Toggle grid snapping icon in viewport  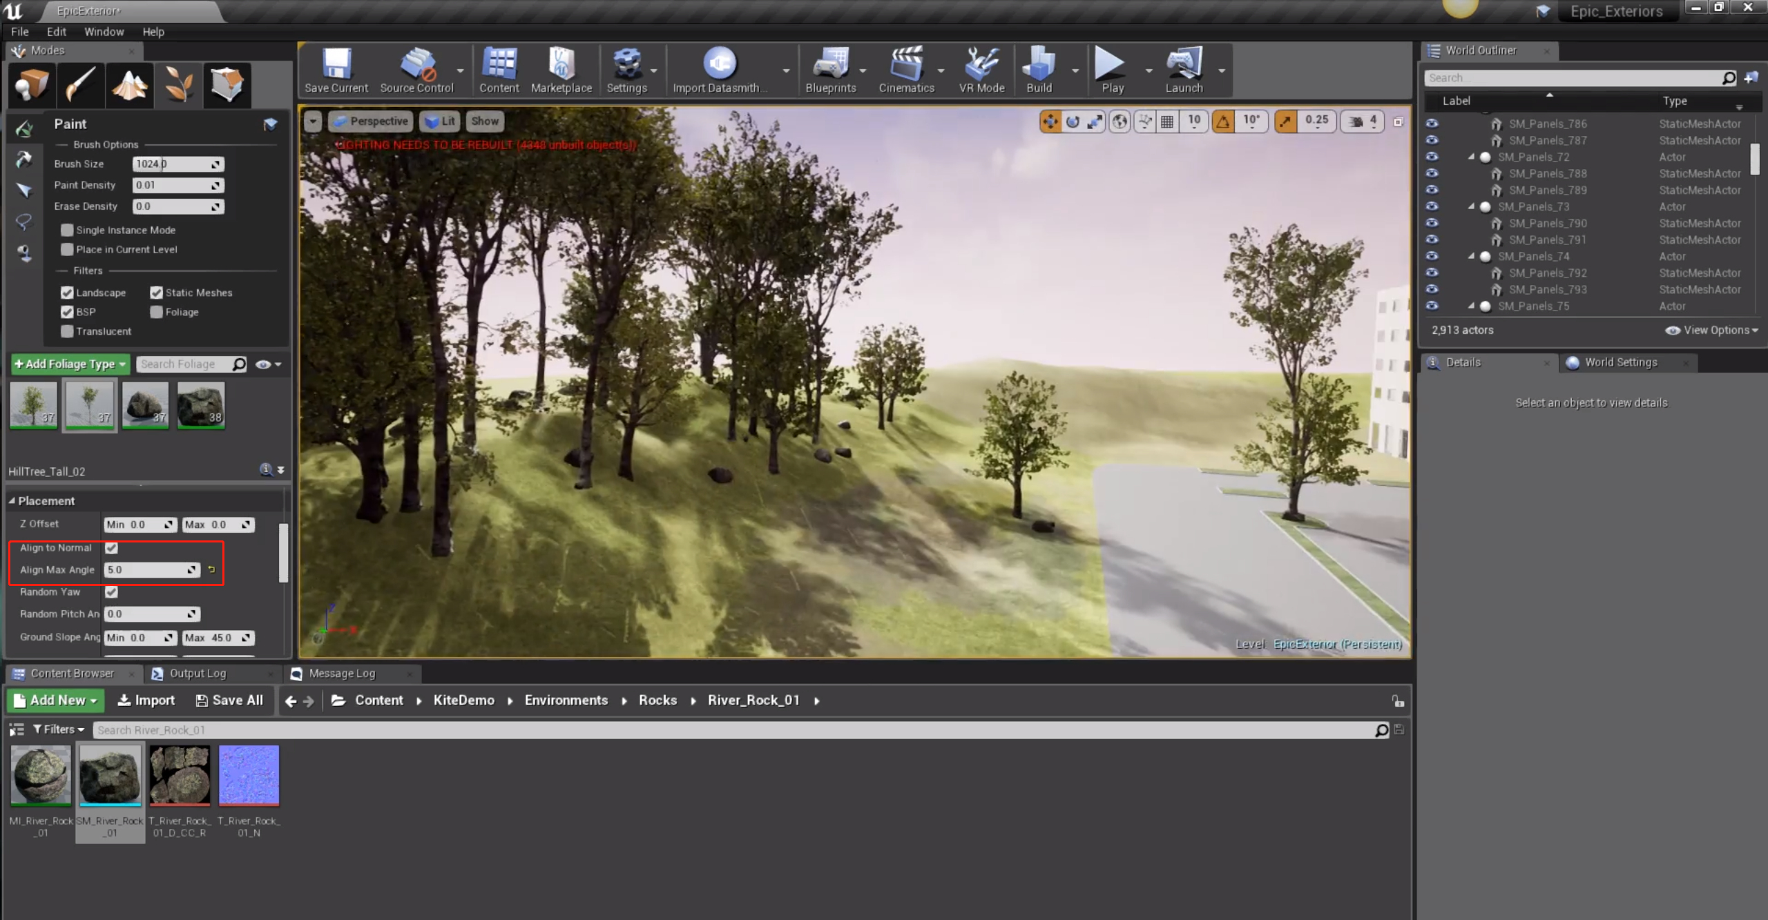coord(1167,121)
